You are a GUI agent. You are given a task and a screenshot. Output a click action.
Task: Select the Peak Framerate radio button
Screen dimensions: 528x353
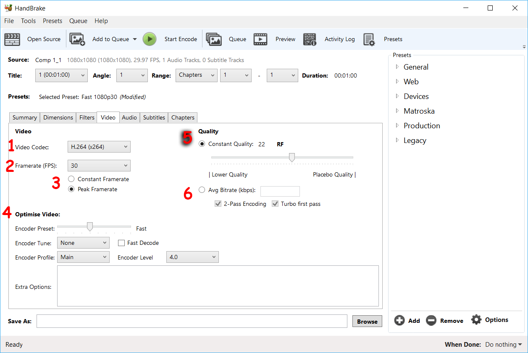71,189
